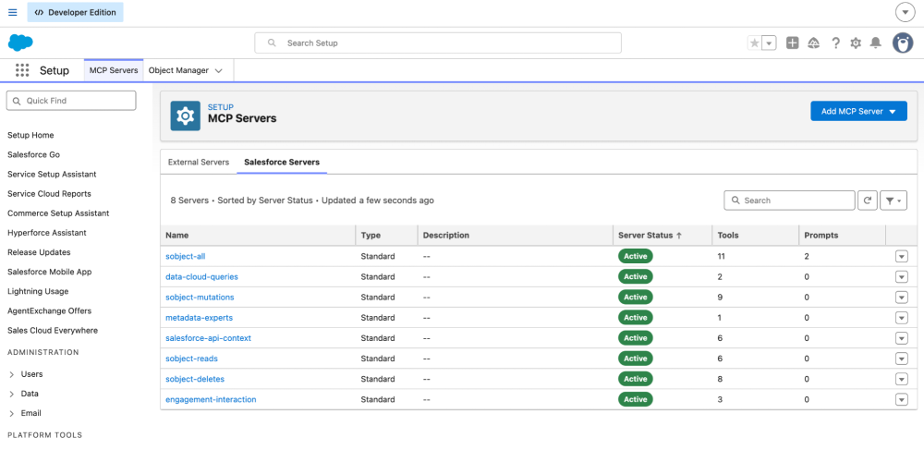Viewport: 924px width, 450px height.
Task: Open the hamburger menu in top bar
Action: click(x=12, y=12)
